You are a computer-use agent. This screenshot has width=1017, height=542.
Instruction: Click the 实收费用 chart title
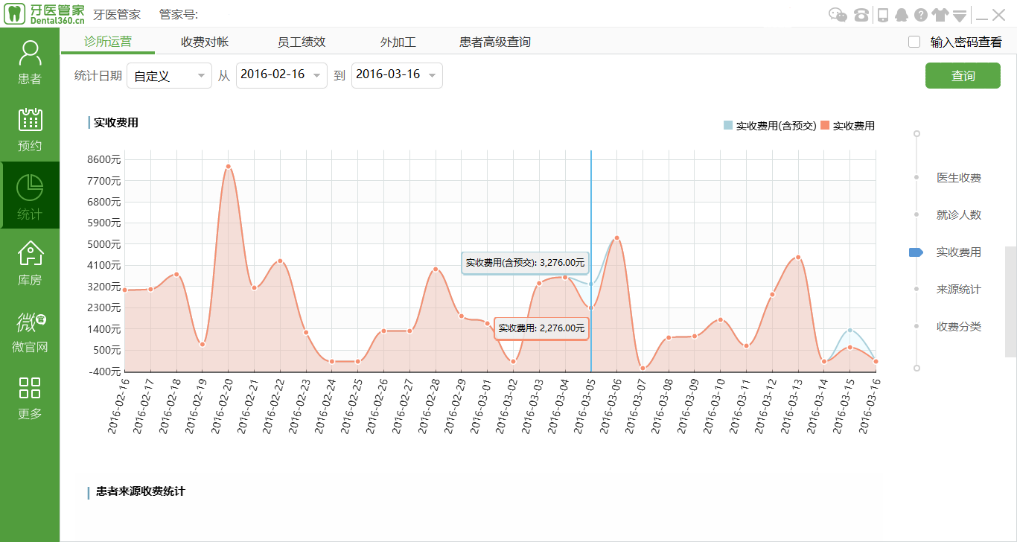[116, 123]
